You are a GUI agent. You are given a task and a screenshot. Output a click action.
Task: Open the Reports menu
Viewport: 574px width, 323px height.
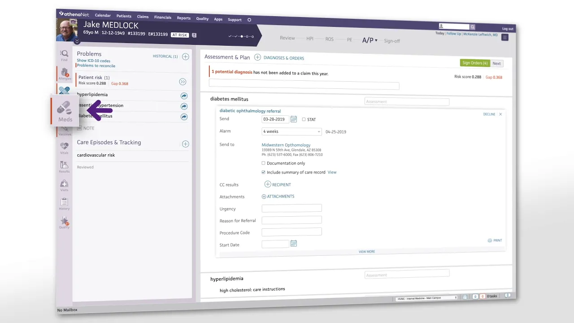point(183,18)
